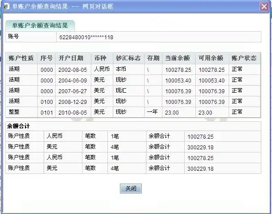Image resolution: width=272 pixels, height=214 pixels.
Task: Click total 100278.25 in third summary row
Action: pyautogui.click(x=200, y=158)
